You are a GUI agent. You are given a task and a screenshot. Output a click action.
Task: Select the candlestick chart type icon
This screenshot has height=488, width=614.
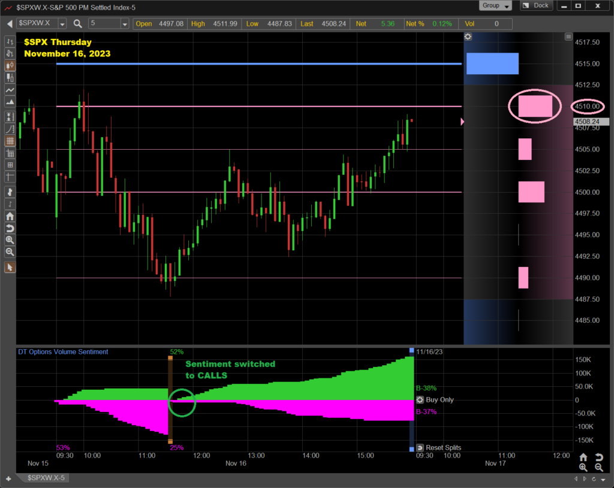[10, 66]
